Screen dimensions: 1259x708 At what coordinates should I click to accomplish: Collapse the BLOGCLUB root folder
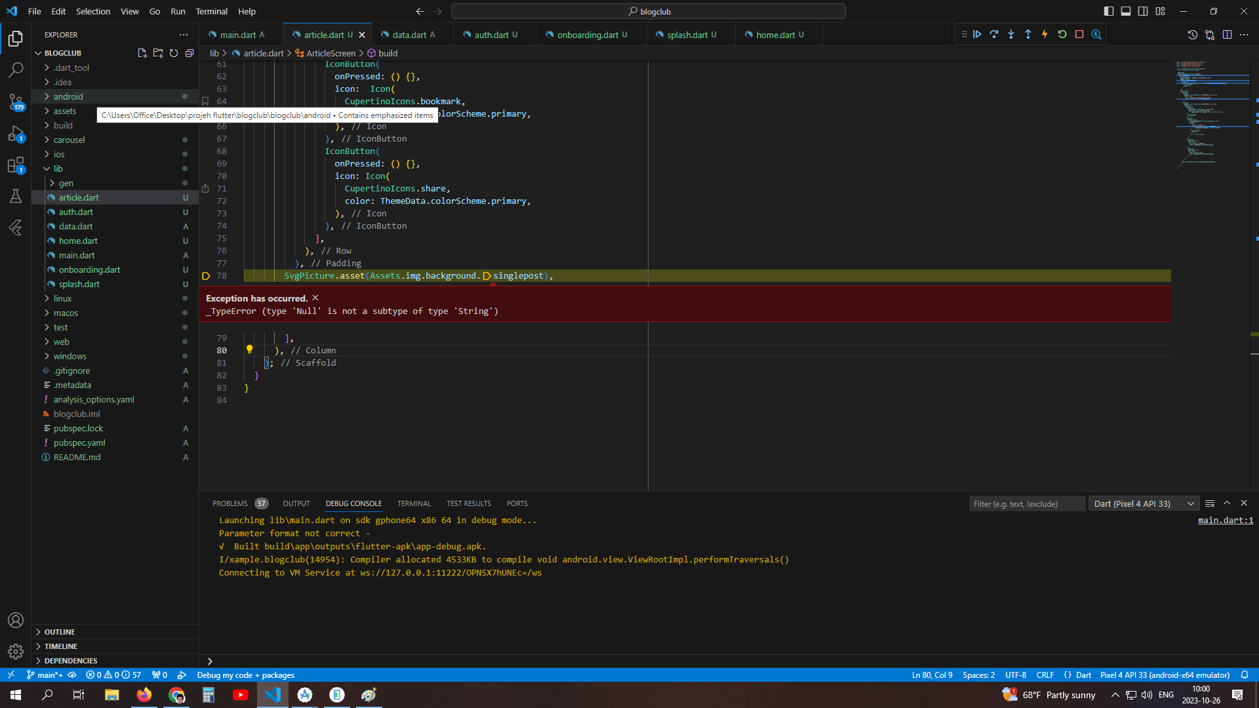(63, 53)
